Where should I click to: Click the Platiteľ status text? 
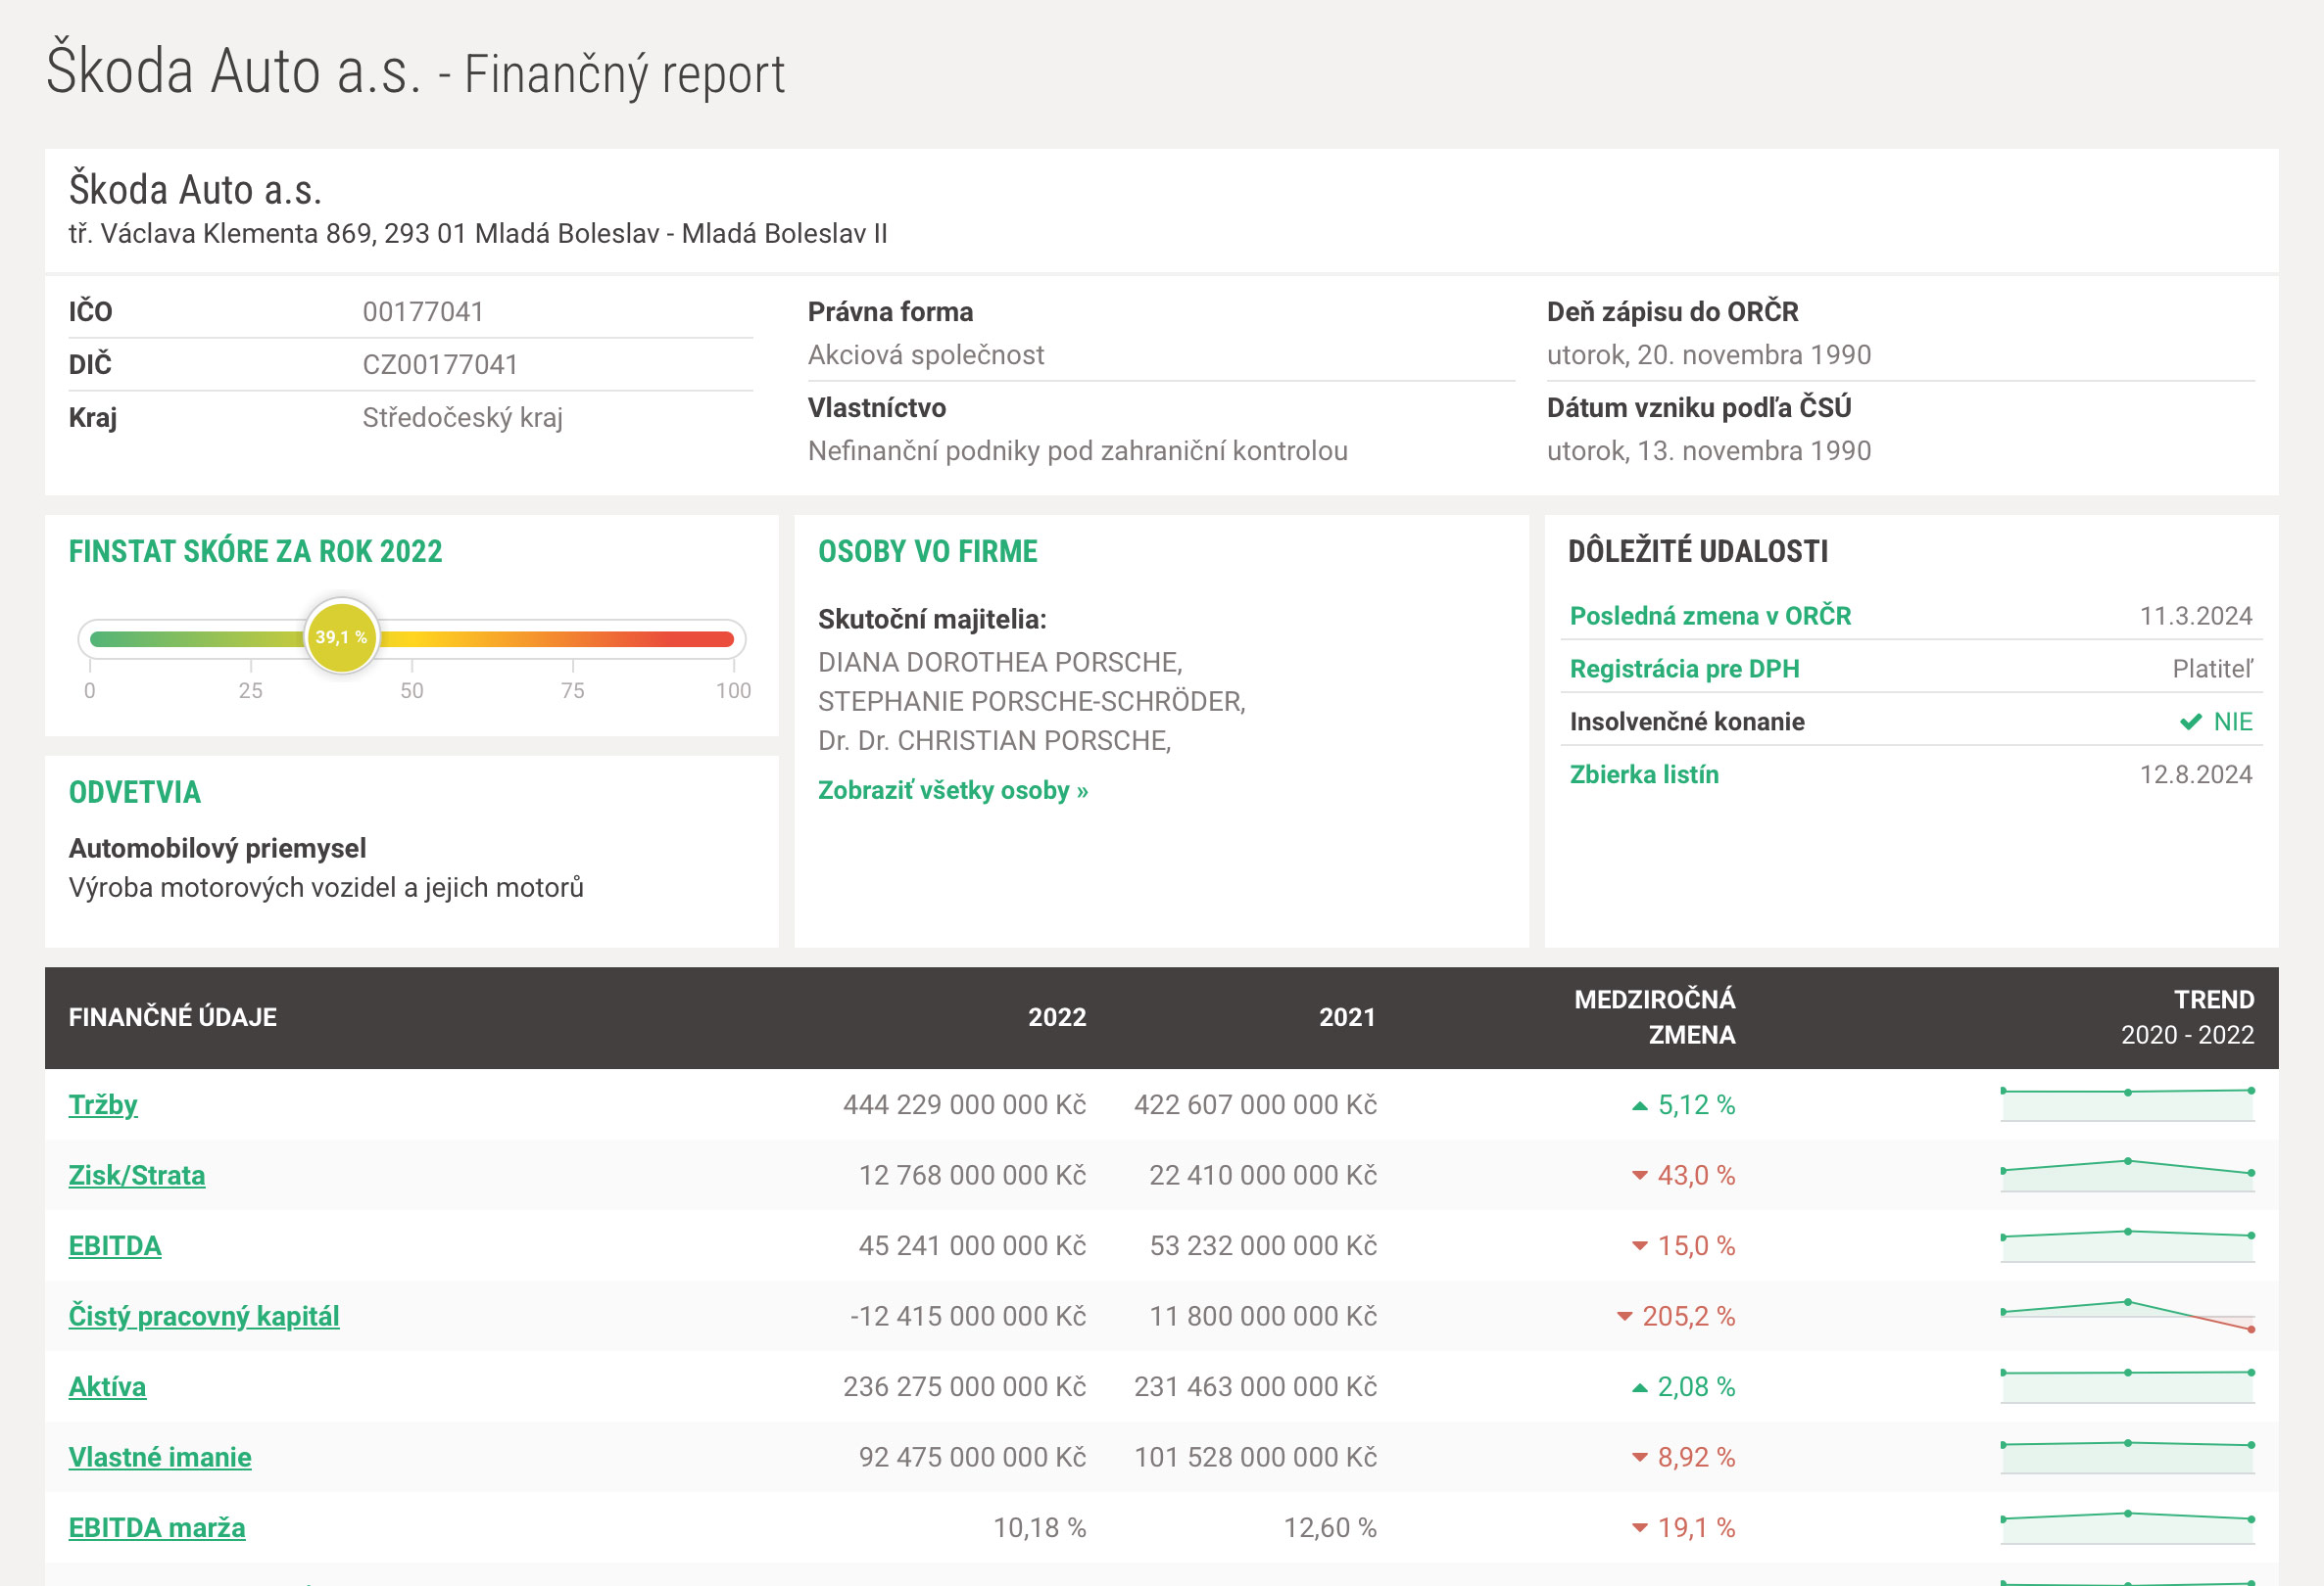(2213, 669)
